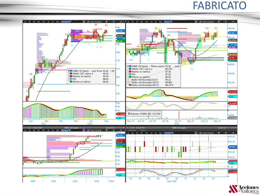
Task: Click 66.1833 indicator value on monthly chart
Action: point(120,170)
